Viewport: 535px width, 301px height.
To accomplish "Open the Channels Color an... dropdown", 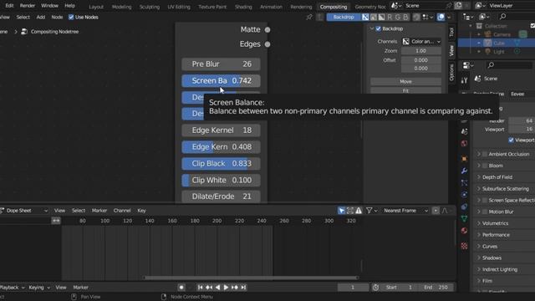I will 421,42.
